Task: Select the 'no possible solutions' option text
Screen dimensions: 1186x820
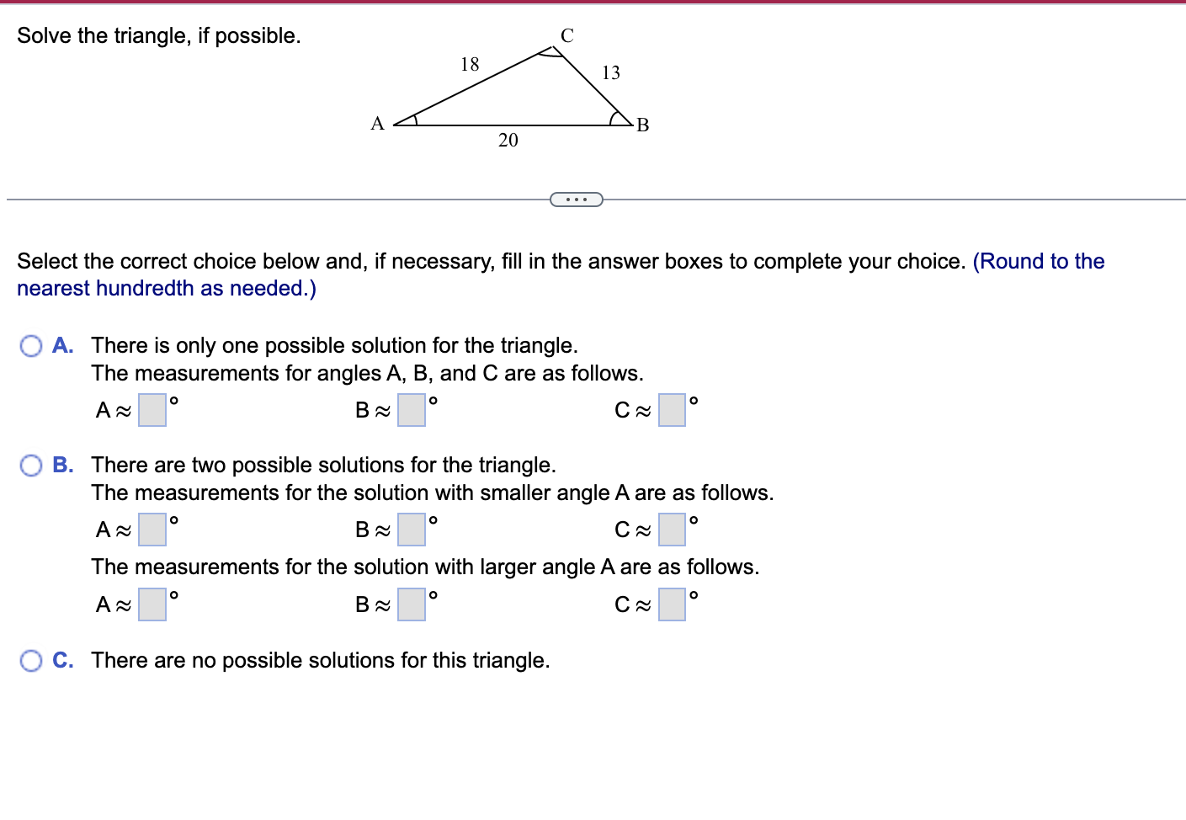Action: 320,660
